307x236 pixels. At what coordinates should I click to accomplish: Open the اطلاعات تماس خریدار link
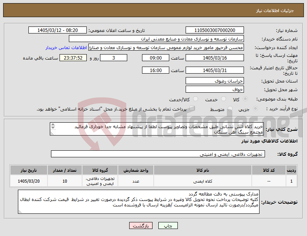pyautogui.click(x=66, y=48)
